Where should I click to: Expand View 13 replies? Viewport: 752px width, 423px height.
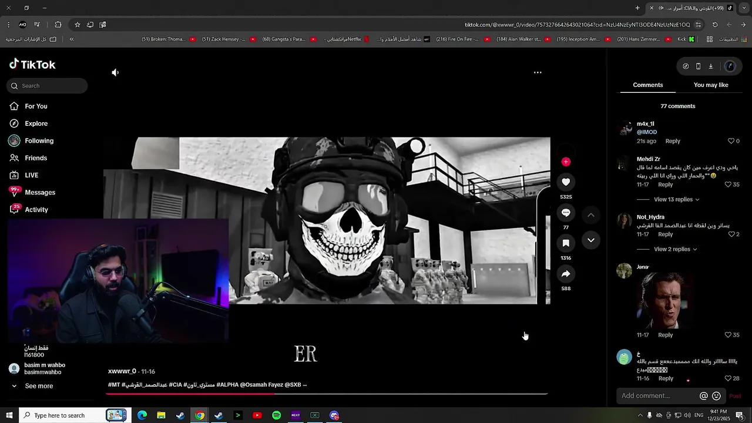point(676,200)
